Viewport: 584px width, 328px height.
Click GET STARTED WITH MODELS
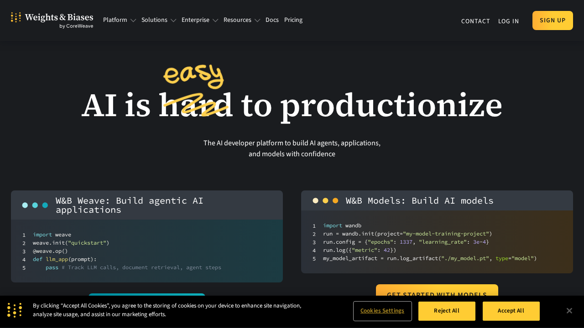pos(437,294)
